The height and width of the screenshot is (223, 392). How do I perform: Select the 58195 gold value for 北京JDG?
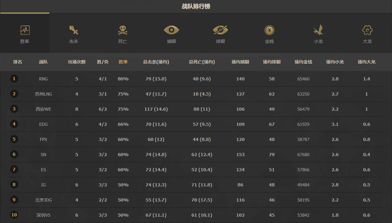tap(304, 200)
